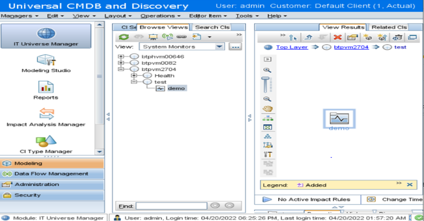The image size is (424, 221).
Task: Click the sidebar scroll down arrow
Action: click(100, 152)
